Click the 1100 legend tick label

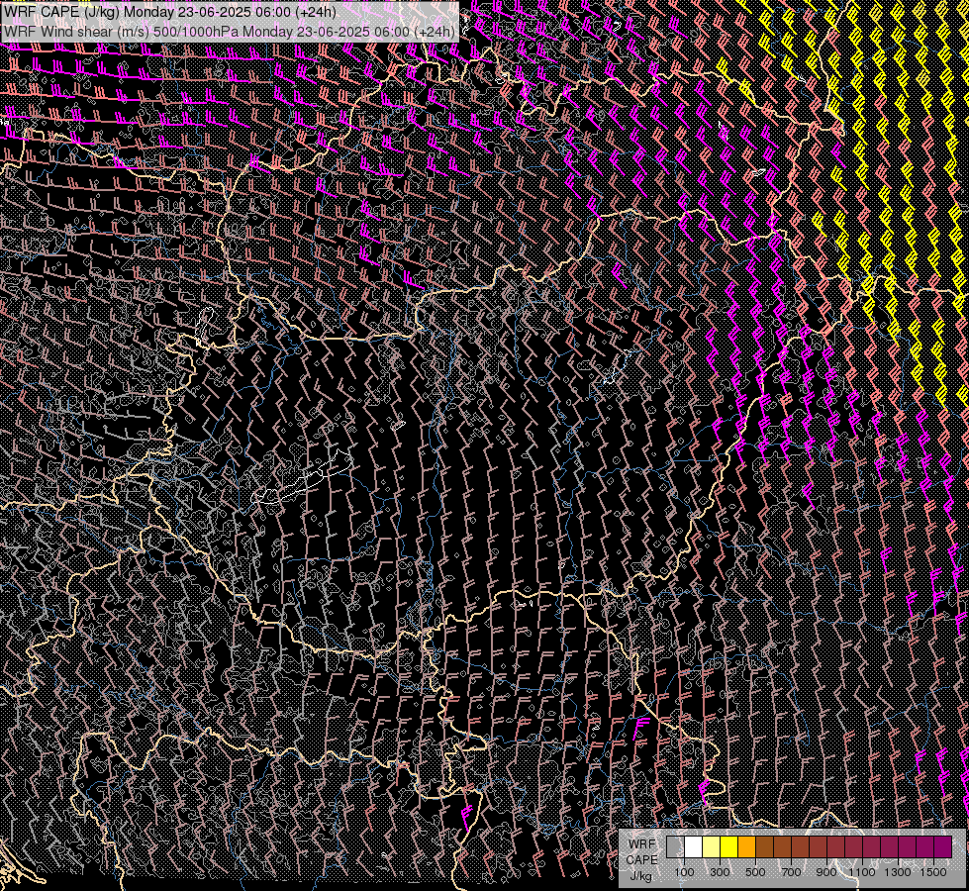pyautogui.click(x=862, y=872)
